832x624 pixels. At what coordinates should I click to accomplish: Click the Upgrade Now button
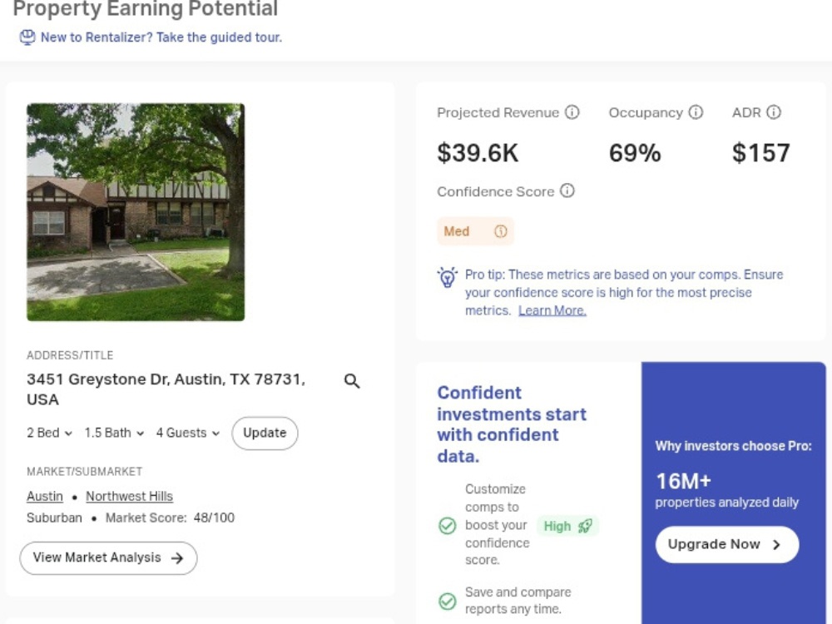click(x=727, y=544)
